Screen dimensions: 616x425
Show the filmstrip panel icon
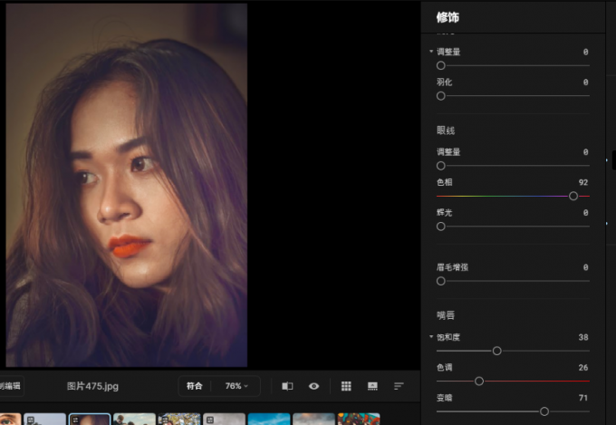tap(372, 386)
